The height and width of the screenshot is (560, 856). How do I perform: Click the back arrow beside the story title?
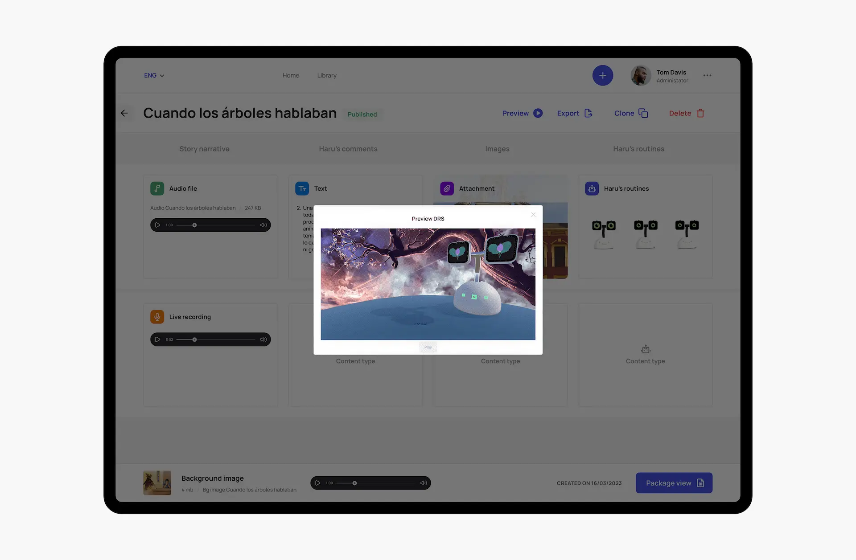[x=125, y=113]
